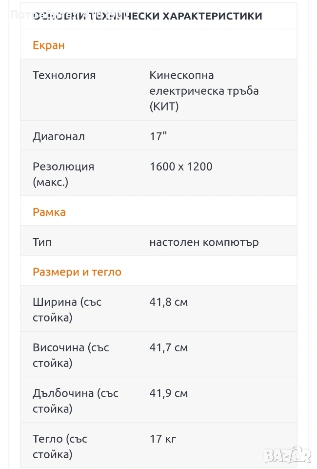Viewport: 317px width, 469px height.
Task: Select the 'Височина (със стойка)' label
Action: click(71, 355)
